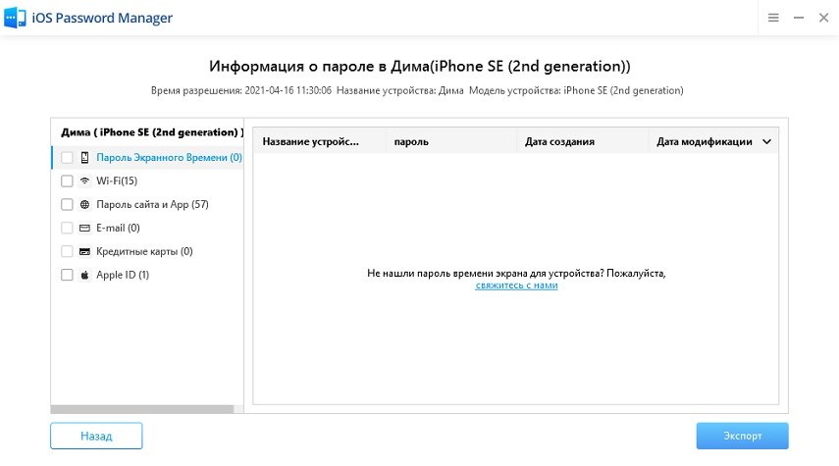
Task: Click the Не нашли пароль времени экрана message
Action: tap(516, 274)
